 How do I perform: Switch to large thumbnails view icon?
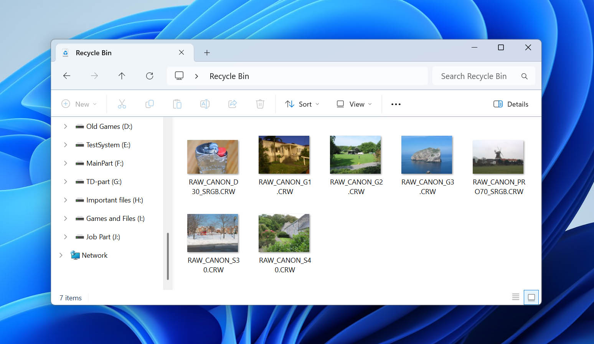[x=531, y=297]
